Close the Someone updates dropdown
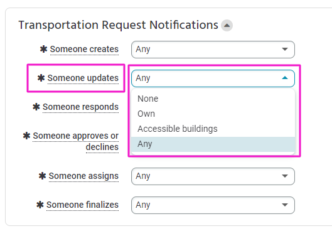Viewport: 332px width, 231px height. click(213, 78)
